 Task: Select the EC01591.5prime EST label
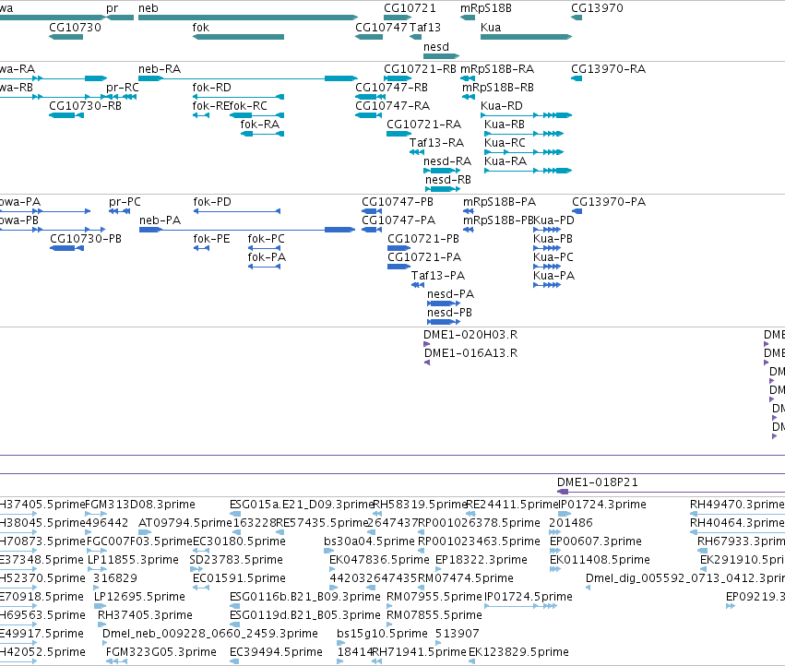click(x=239, y=578)
